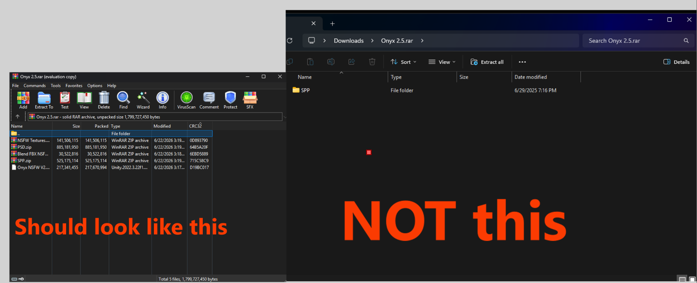Select the '..' parent folder row

[111, 133]
